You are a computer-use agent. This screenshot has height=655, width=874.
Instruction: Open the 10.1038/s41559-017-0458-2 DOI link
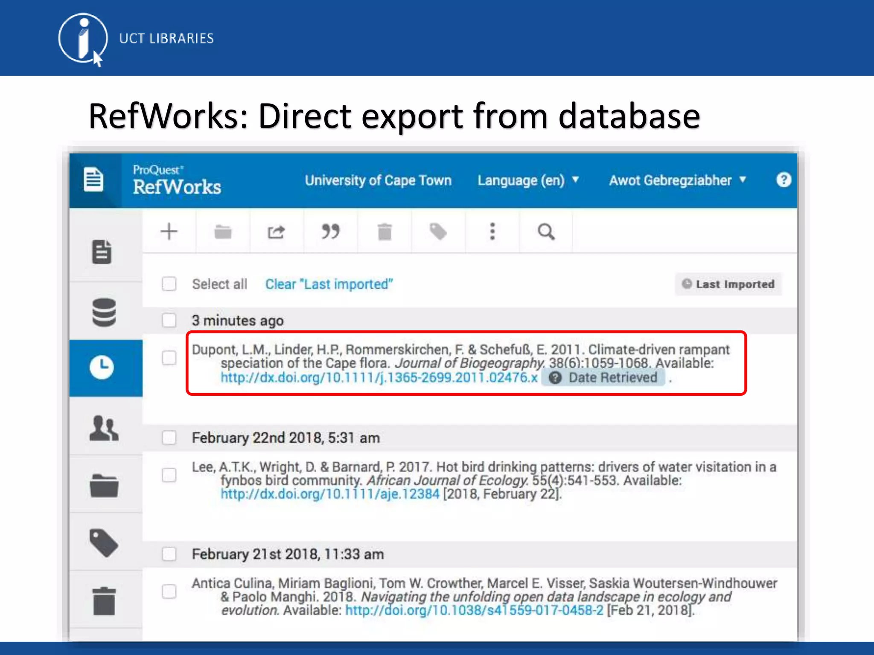pos(474,611)
